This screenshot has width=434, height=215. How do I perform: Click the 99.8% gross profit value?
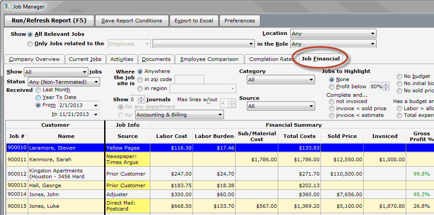[x=421, y=174]
